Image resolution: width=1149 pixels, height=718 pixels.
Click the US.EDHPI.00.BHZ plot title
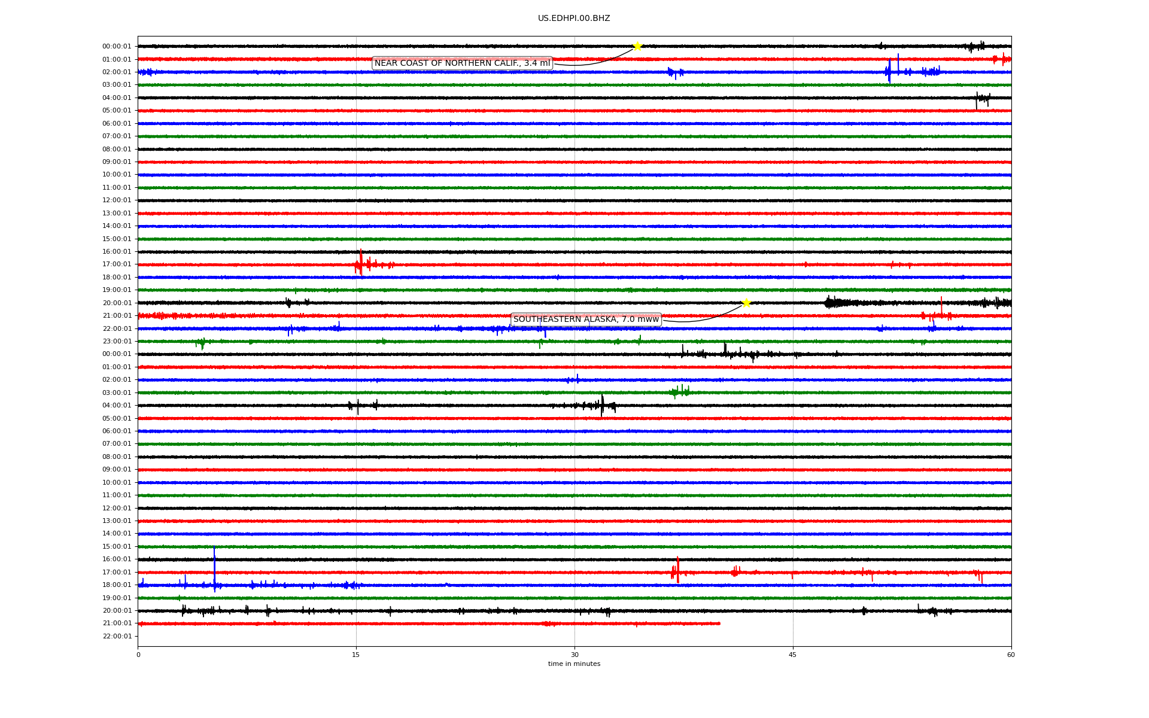click(x=574, y=19)
